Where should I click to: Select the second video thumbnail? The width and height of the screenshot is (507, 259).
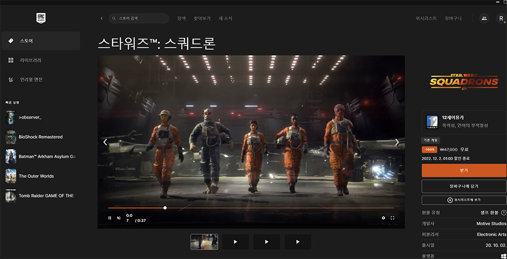[x=235, y=242]
